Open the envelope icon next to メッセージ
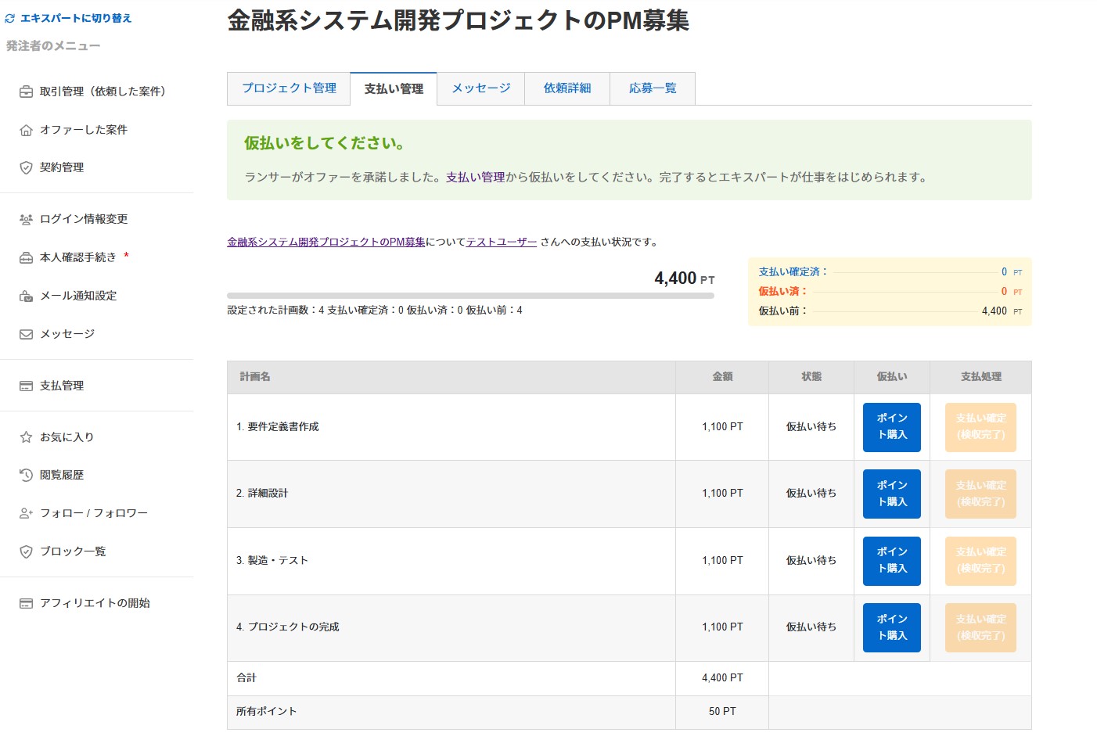This screenshot has height=740, width=1097. pos(26,334)
